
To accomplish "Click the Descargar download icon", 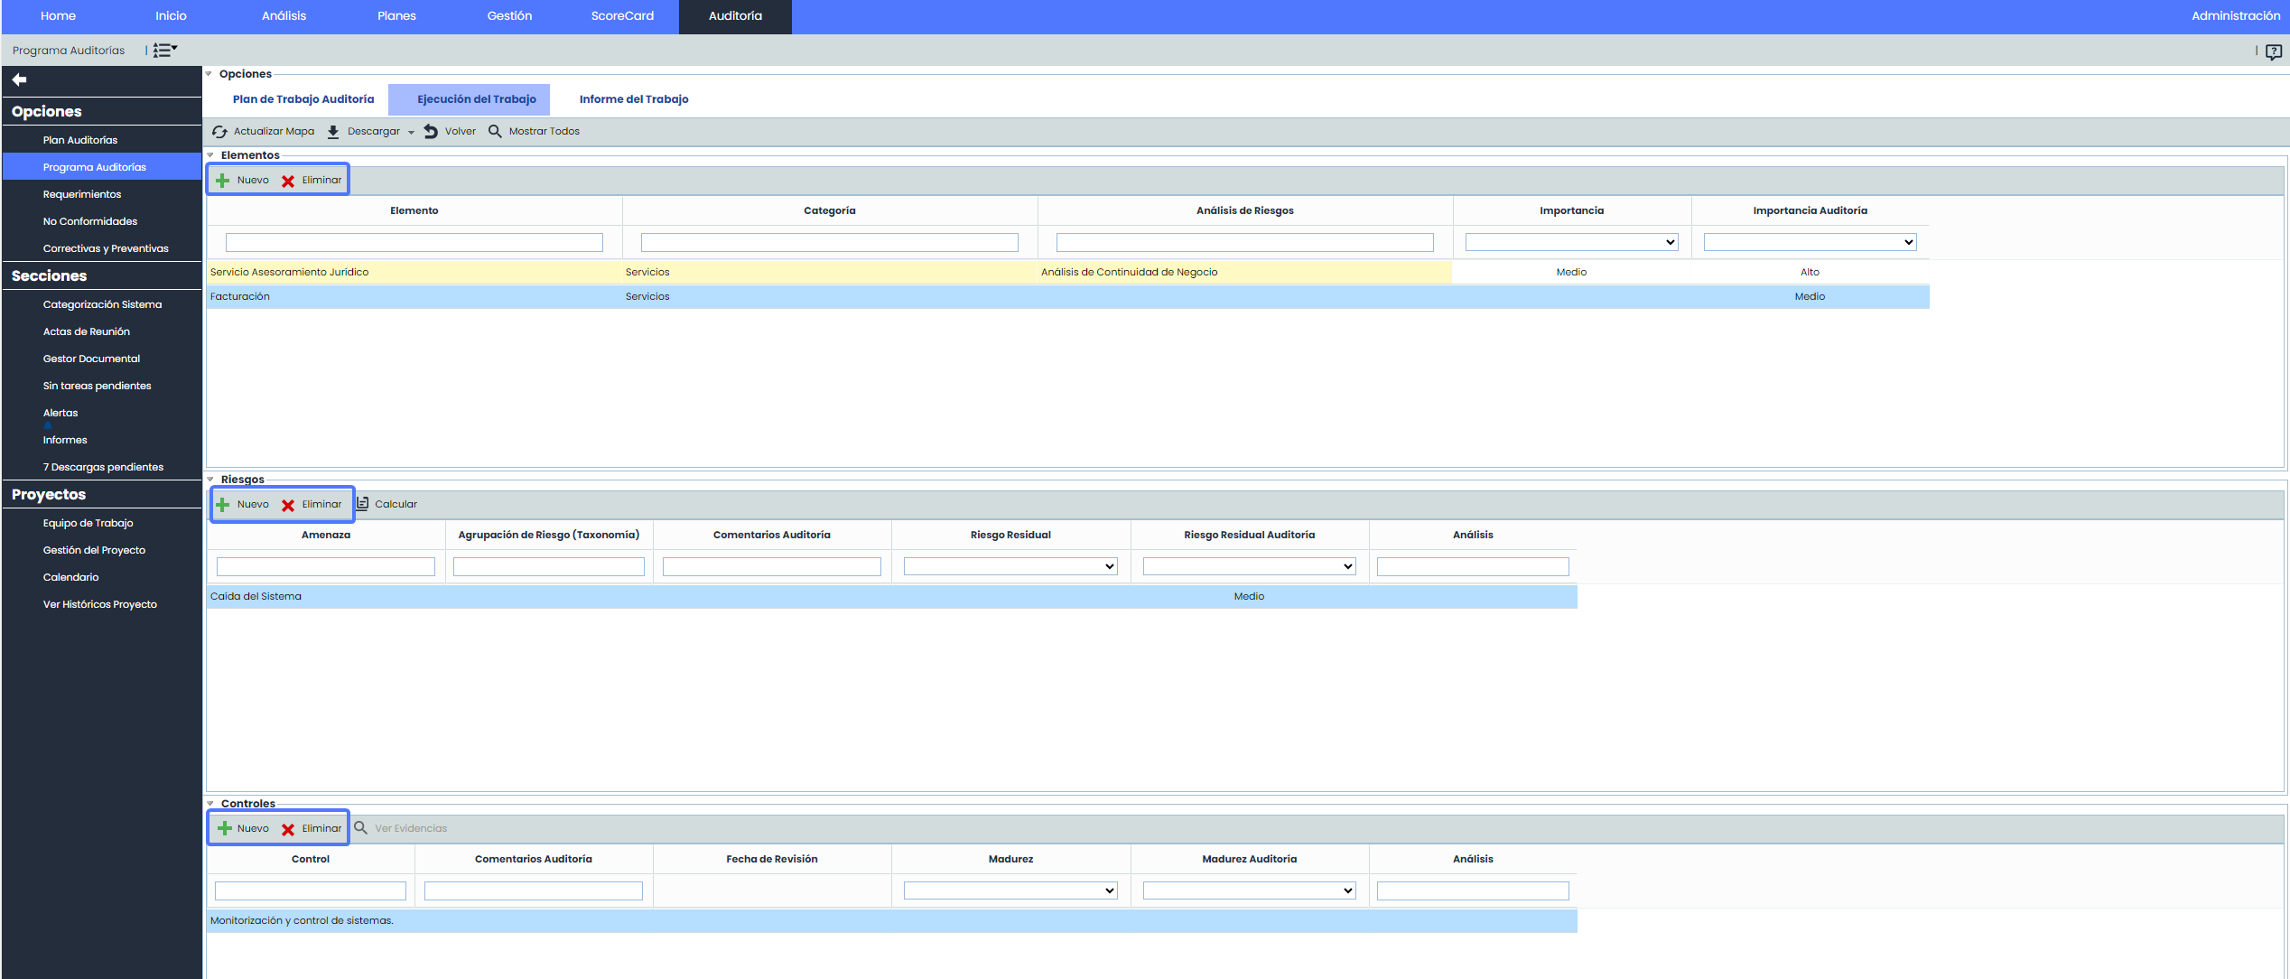I will pyautogui.click(x=333, y=132).
